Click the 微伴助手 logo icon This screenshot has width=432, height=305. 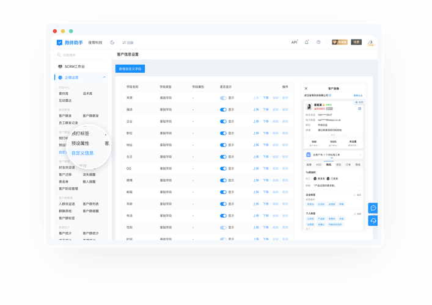[x=59, y=43]
